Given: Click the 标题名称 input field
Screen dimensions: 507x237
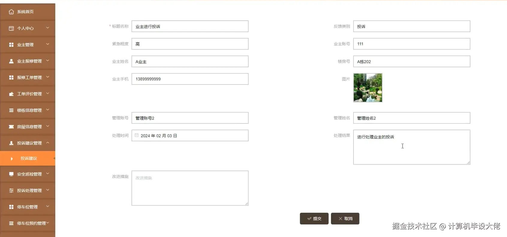Looking at the screenshot, I should click(x=190, y=26).
